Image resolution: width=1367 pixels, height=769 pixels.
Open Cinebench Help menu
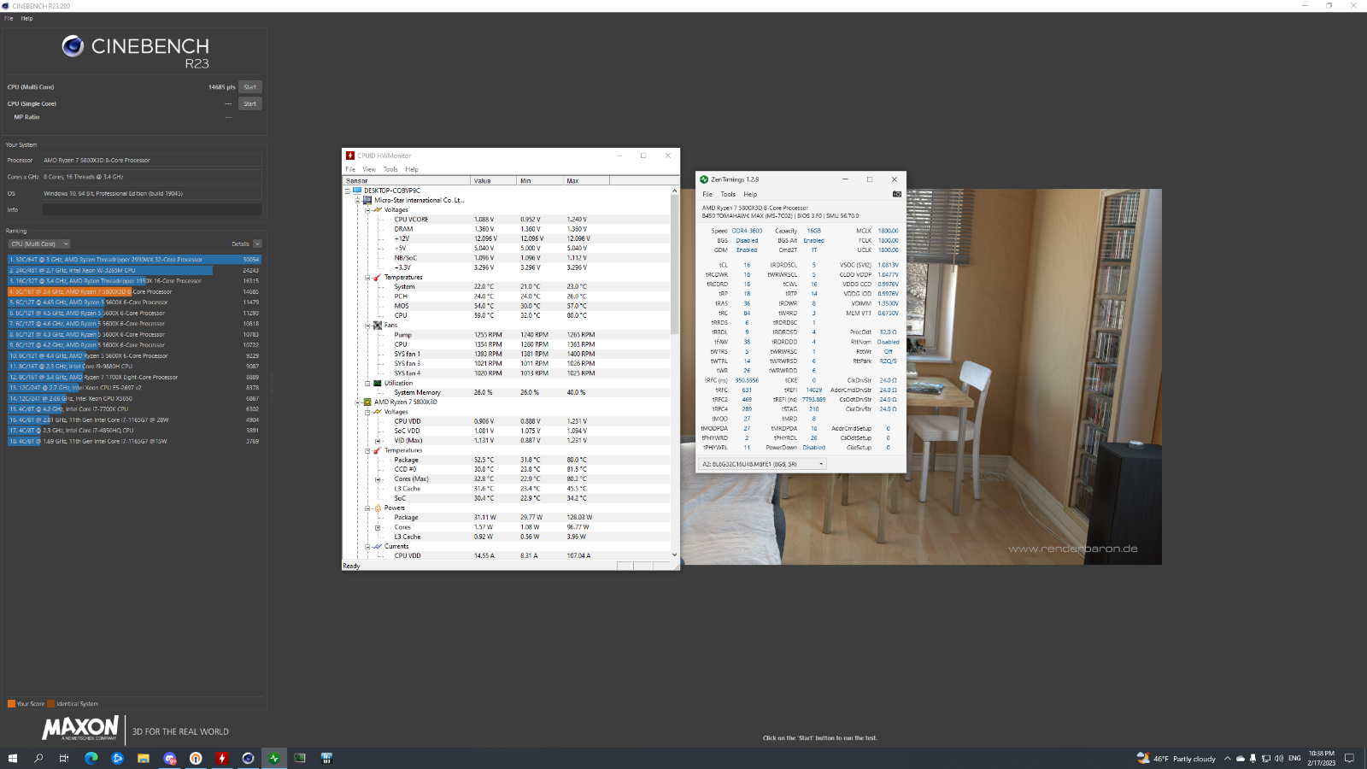26,18
